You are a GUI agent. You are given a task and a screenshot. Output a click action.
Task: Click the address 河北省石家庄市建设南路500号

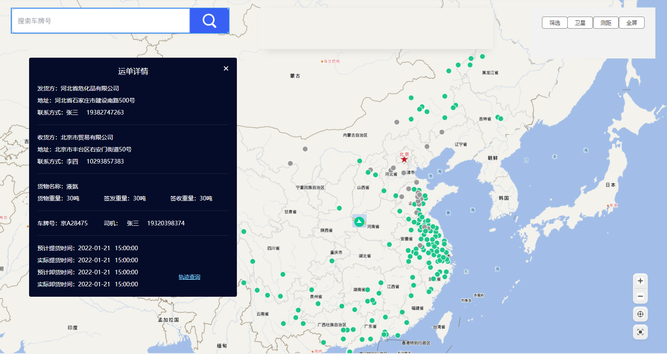pos(95,100)
